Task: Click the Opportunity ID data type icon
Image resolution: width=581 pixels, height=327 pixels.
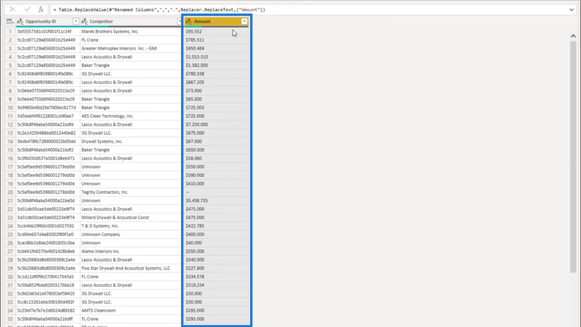Action: [x=20, y=21]
